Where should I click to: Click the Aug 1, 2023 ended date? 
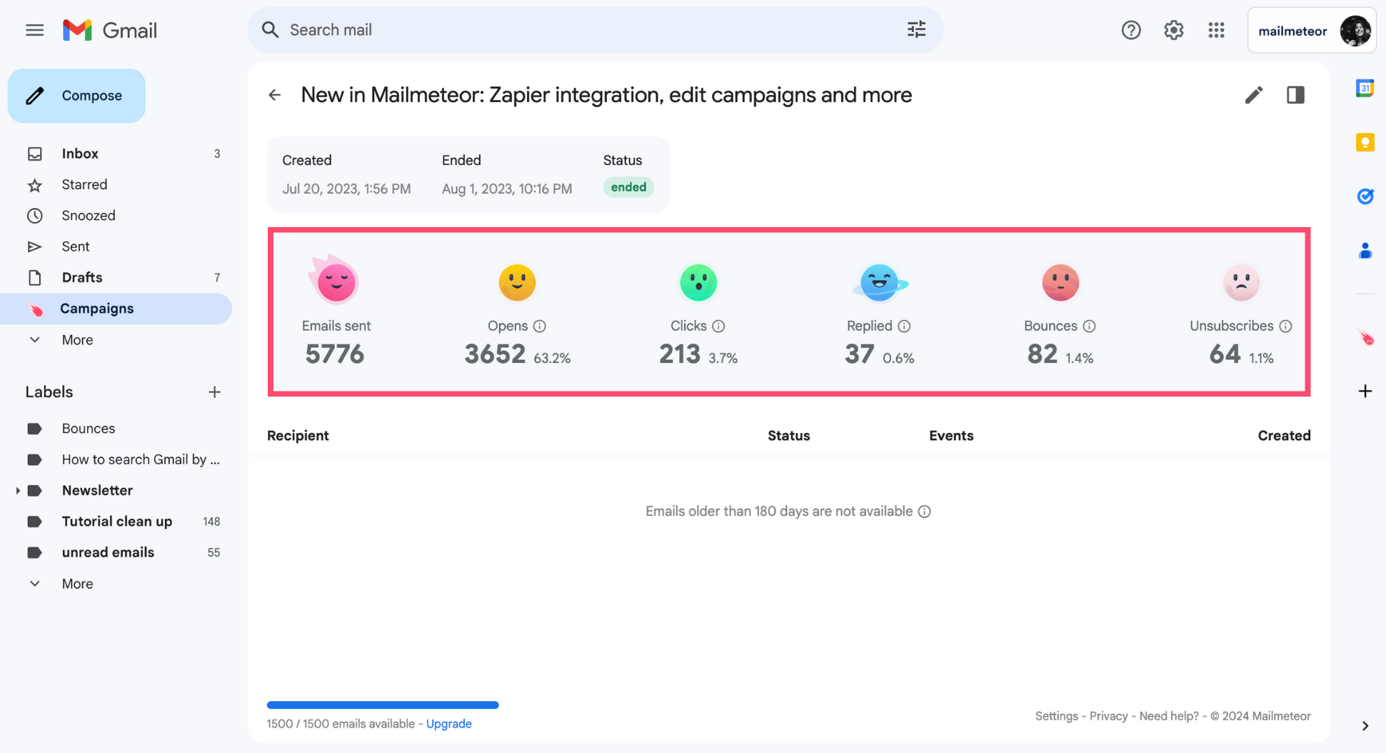[507, 189]
